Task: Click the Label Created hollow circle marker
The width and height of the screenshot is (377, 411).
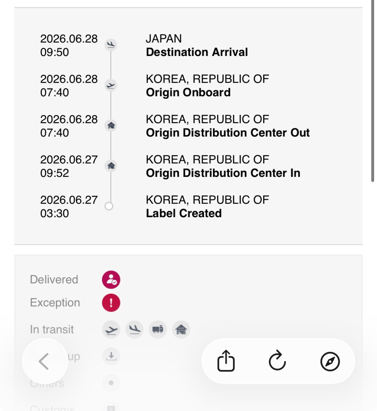Action: point(109,206)
